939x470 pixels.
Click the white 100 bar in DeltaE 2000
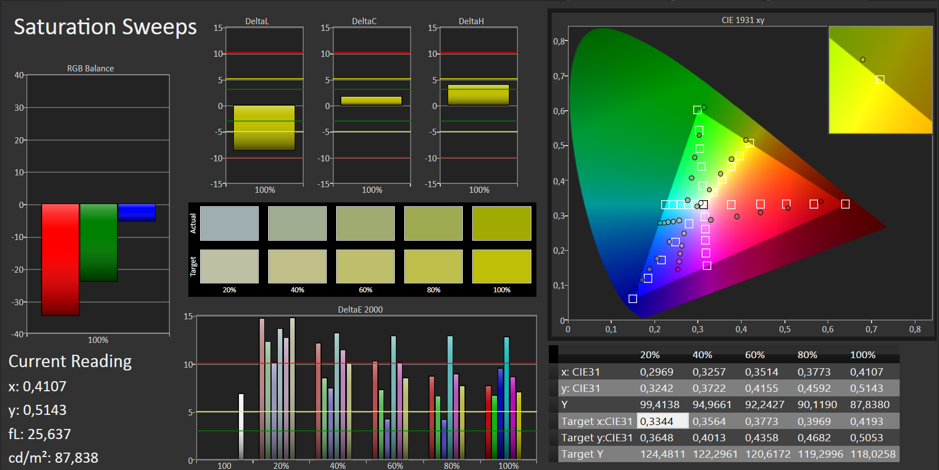click(x=241, y=426)
